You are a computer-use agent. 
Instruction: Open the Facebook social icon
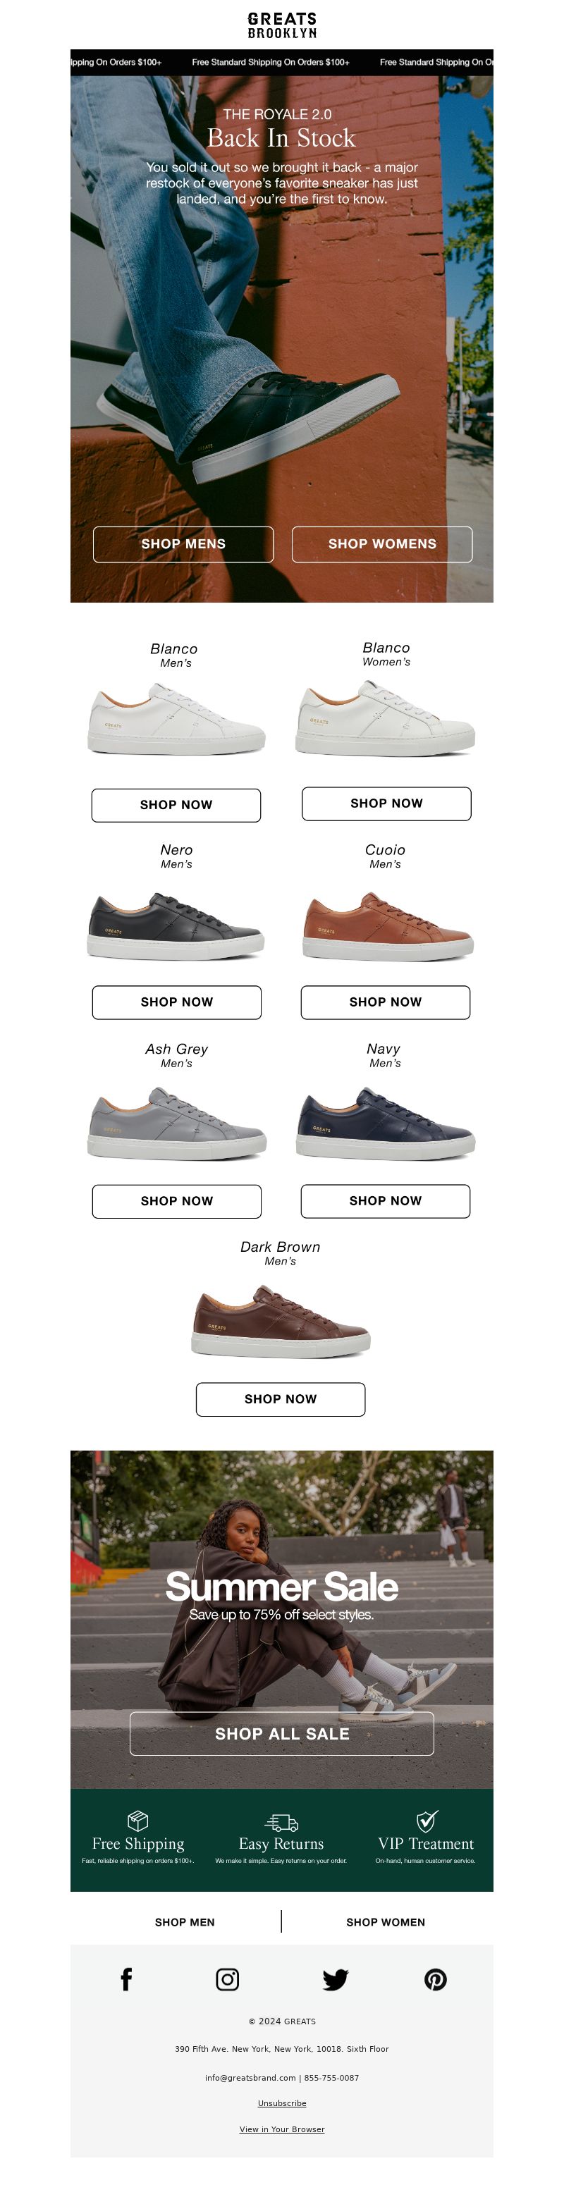click(x=126, y=1979)
